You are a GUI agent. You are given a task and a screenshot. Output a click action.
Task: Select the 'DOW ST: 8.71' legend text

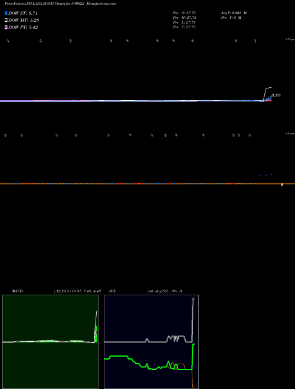click(23, 13)
